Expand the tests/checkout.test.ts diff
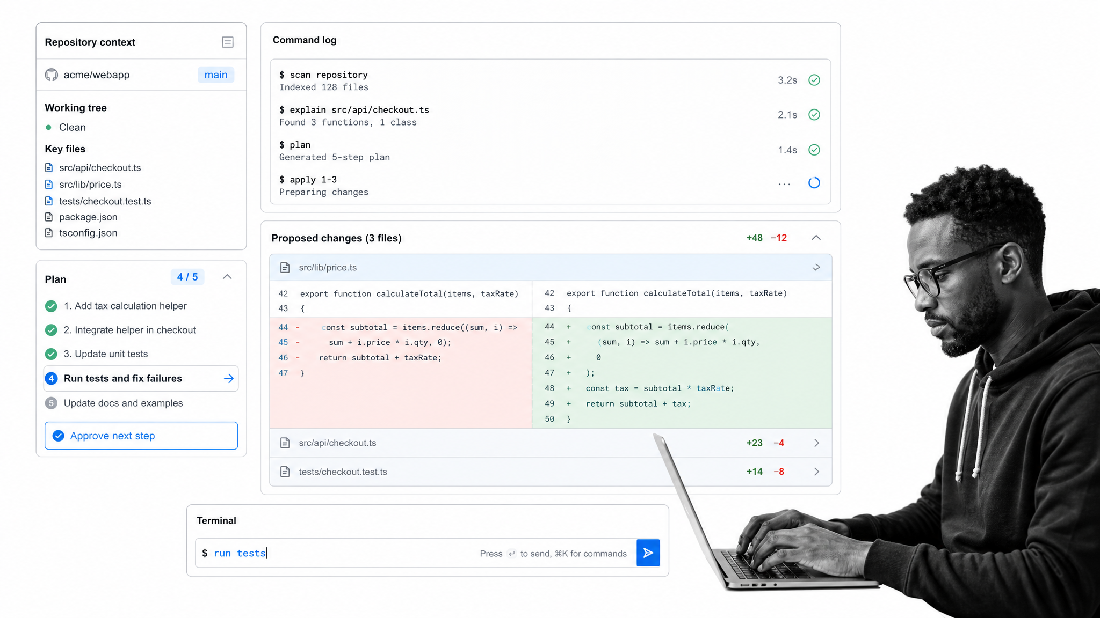 click(816, 472)
